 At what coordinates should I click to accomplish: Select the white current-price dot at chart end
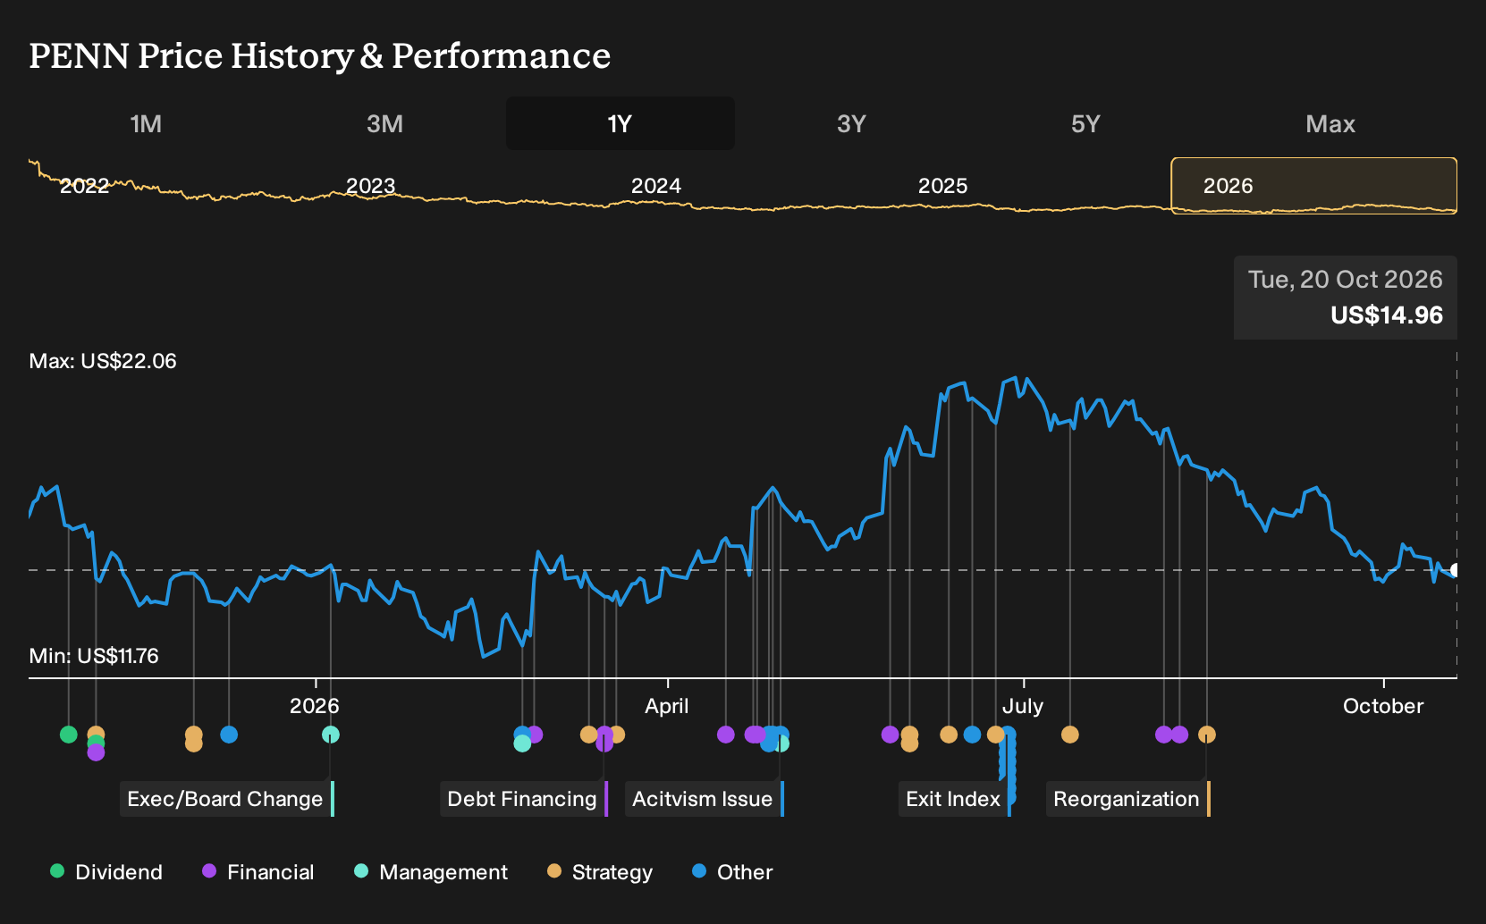1456,570
